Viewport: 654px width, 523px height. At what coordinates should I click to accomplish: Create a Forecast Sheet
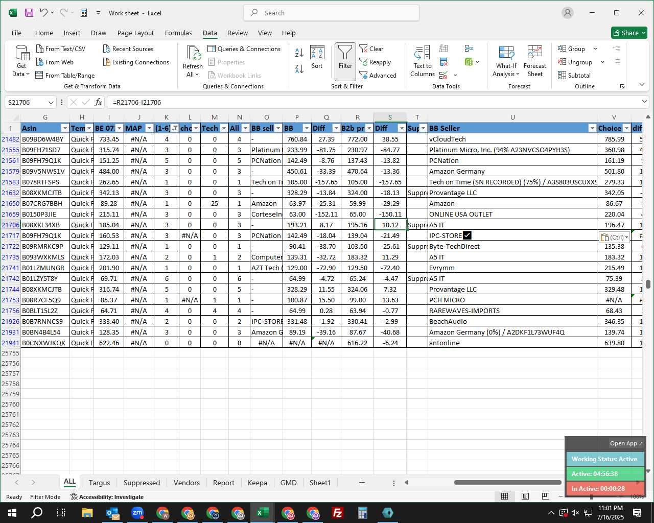coord(535,61)
